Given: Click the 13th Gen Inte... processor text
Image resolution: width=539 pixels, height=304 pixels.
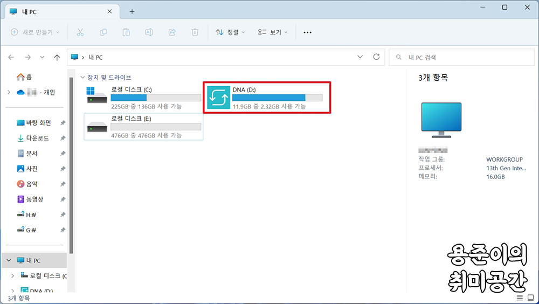Looking at the screenshot, I should 506,168.
